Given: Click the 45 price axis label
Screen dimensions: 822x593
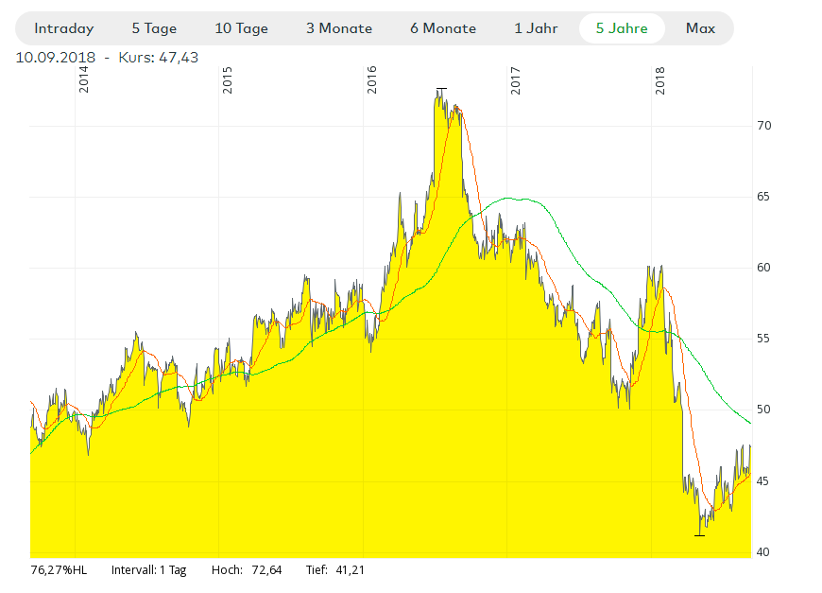Looking at the screenshot, I should pos(763,480).
